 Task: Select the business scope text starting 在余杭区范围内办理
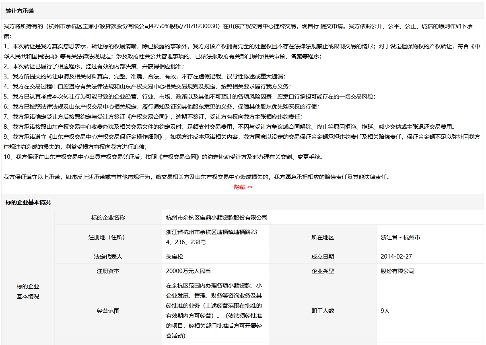[x=214, y=311]
